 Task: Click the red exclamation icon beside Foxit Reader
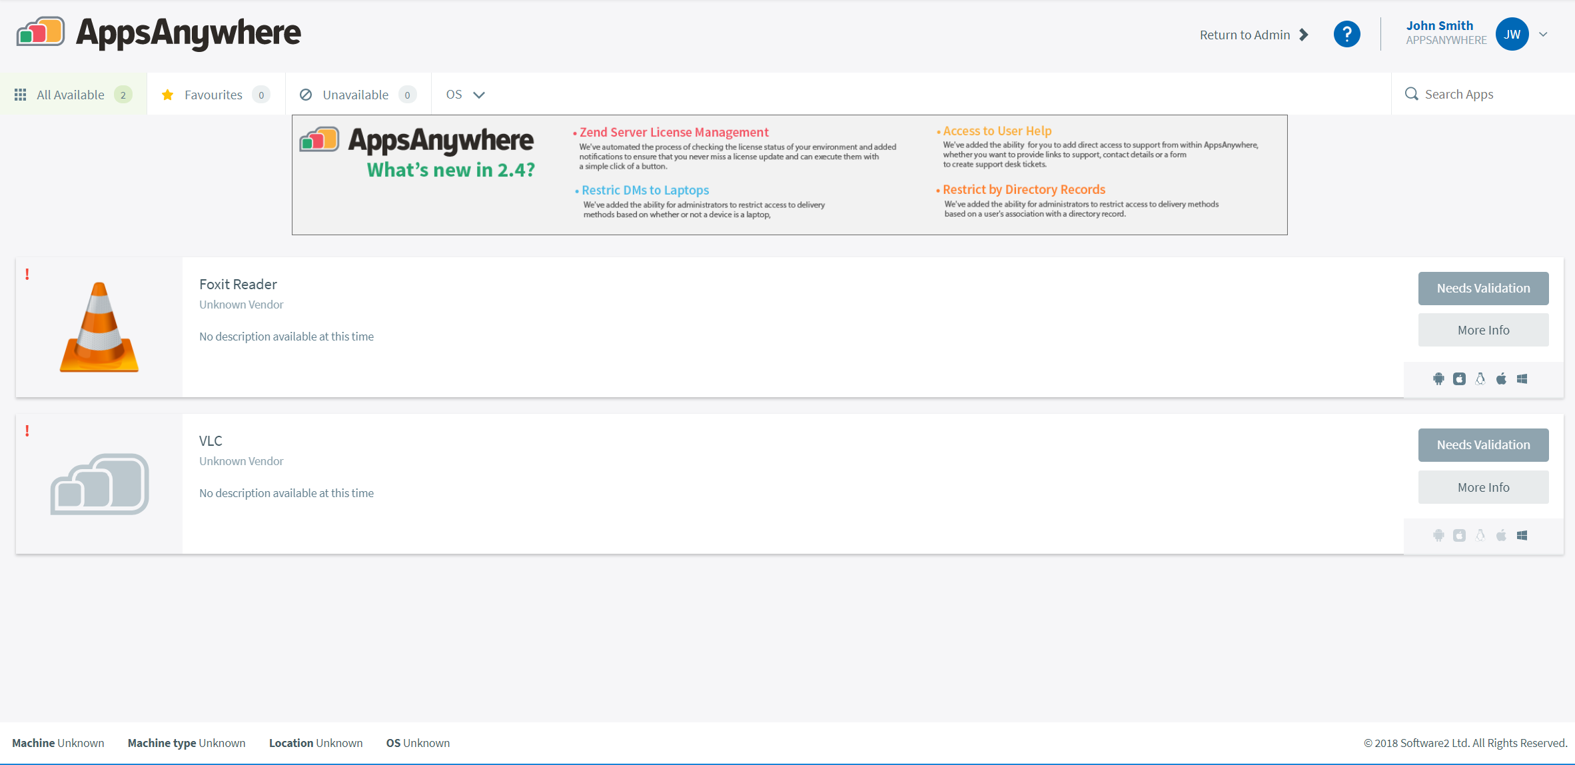click(27, 274)
